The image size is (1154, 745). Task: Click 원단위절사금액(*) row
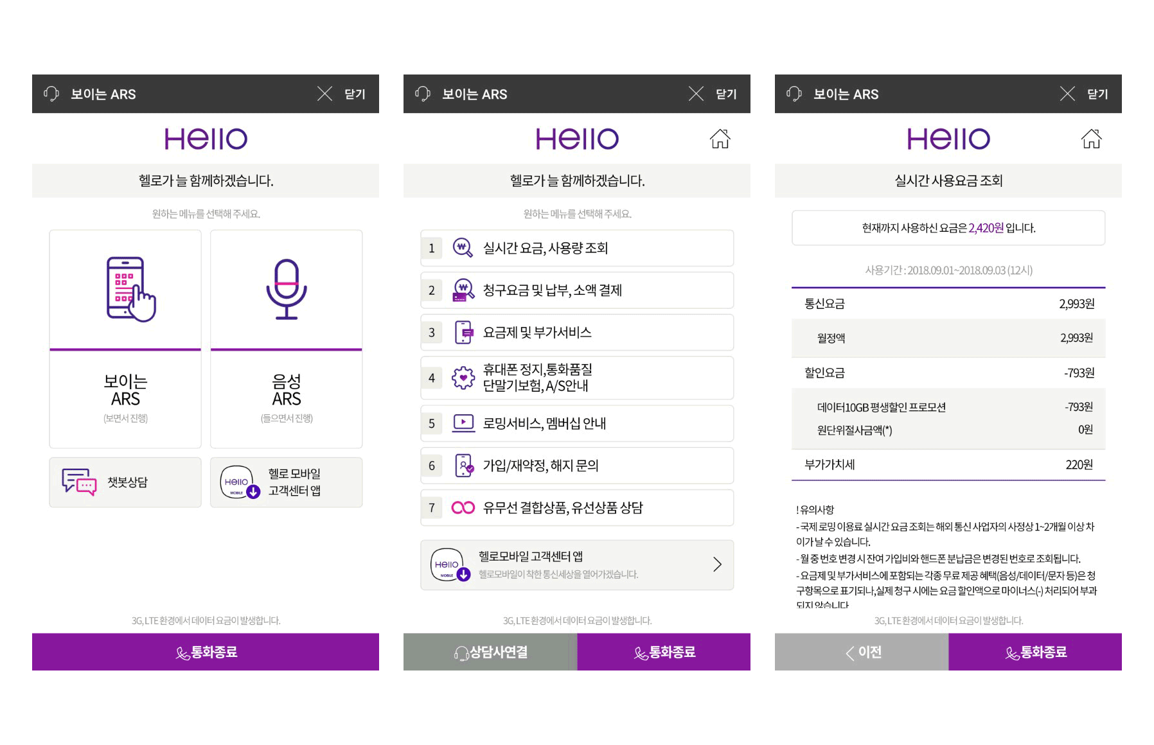pyautogui.click(x=948, y=430)
